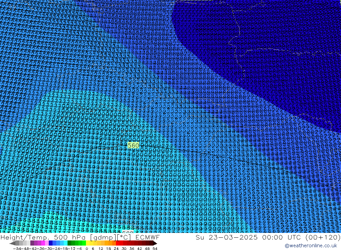Screen dimensions: 341x250
Task: Pick the darkest green legend swatch
Action: coord(69,243)
